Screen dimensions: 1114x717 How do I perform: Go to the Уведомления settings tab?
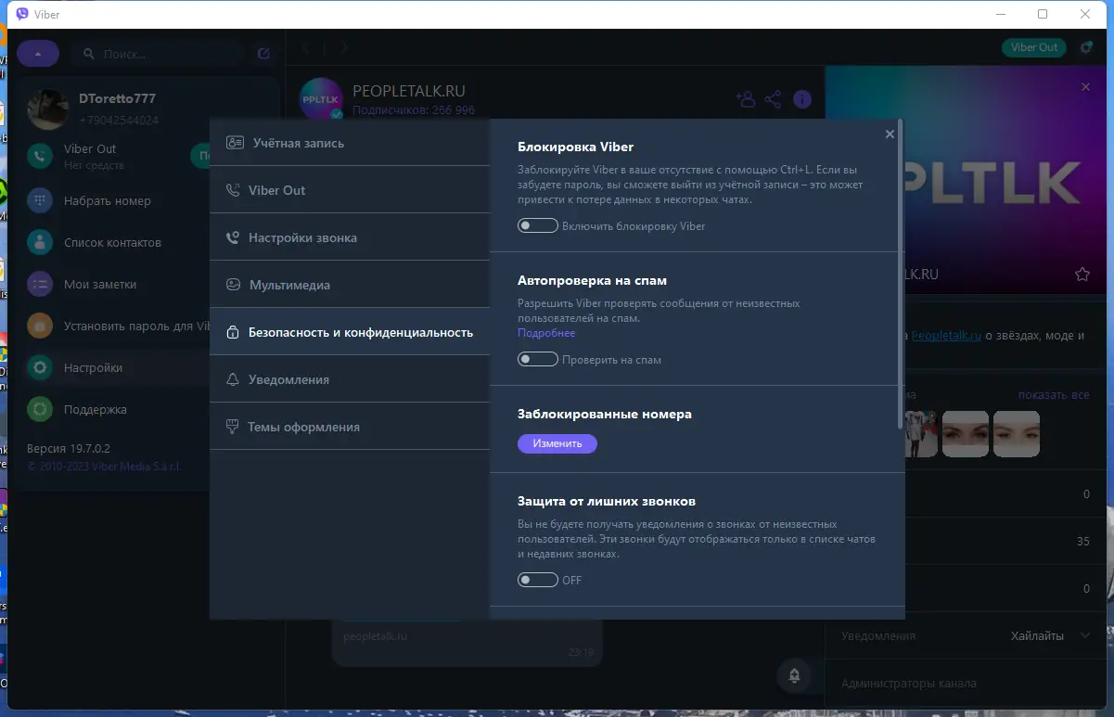click(350, 379)
